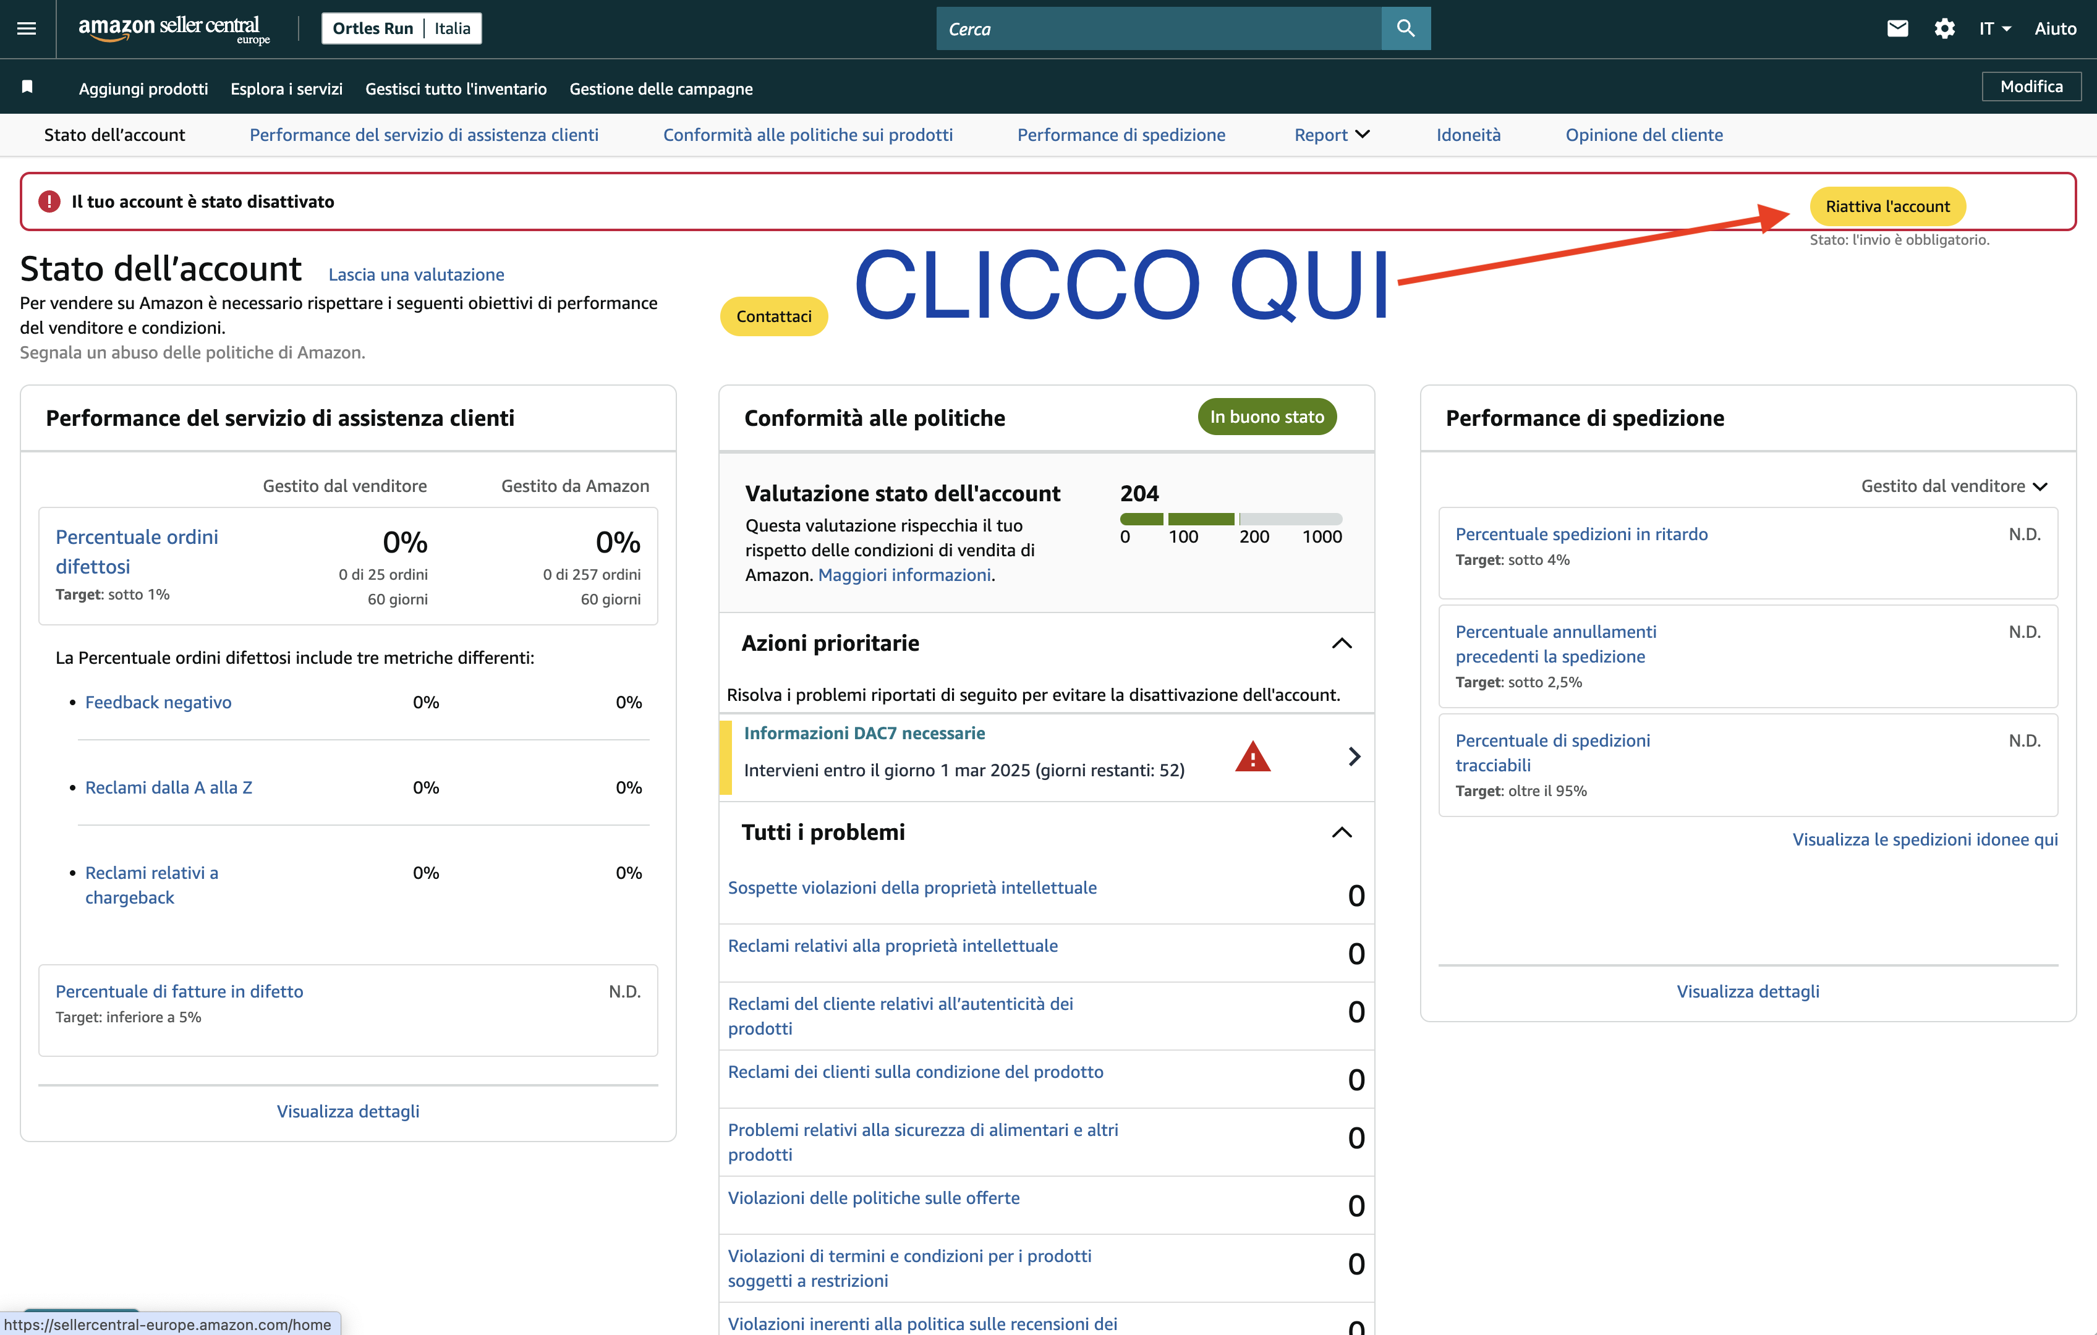Screen dimensions: 2097x1335
Task: Open Reclami dei clienti sulla condizione del prodotto
Action: (915, 1072)
